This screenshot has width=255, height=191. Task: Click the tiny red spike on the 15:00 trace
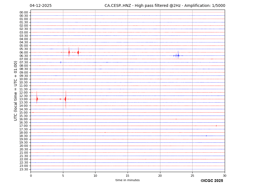coord(33,112)
